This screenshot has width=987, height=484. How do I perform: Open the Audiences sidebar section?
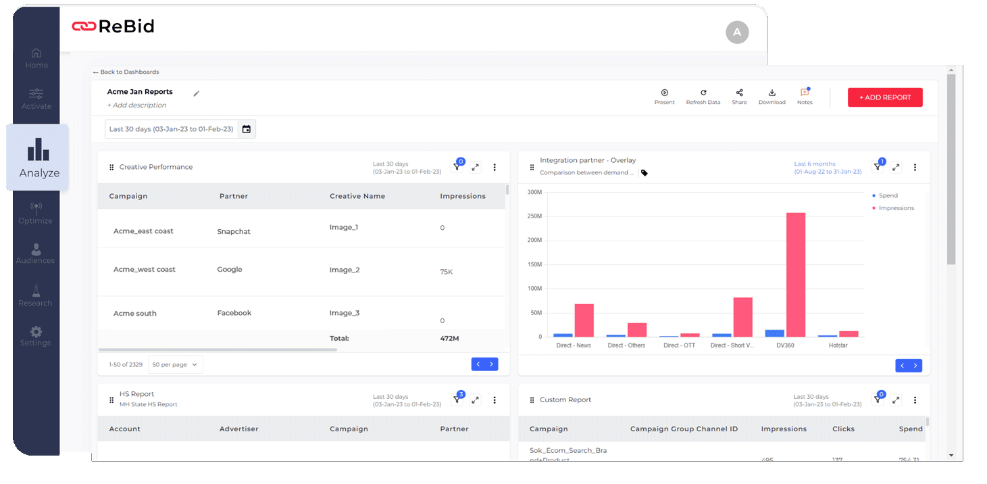[36, 253]
